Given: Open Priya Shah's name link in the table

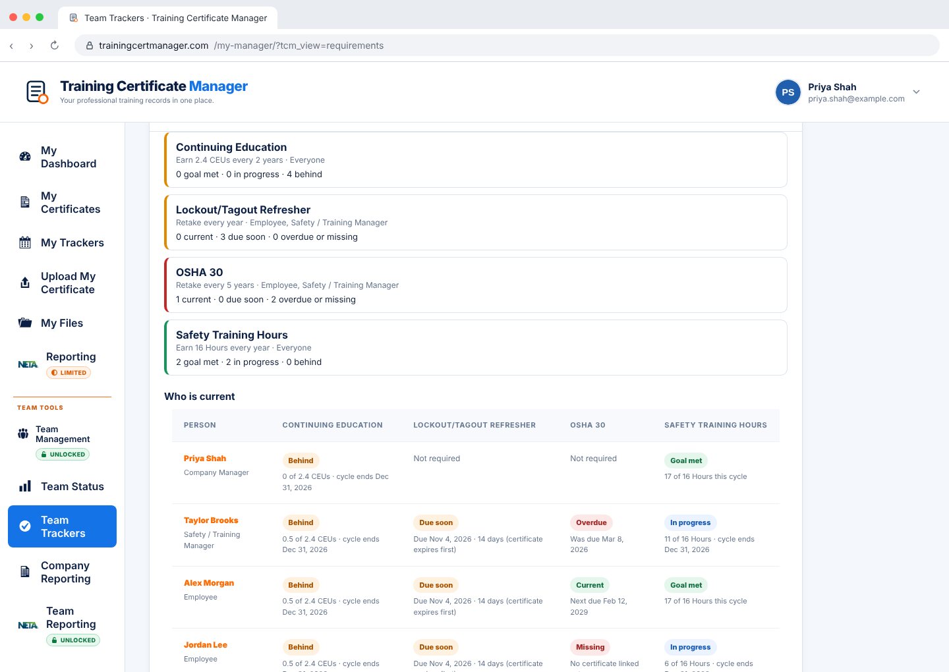Looking at the screenshot, I should tap(205, 459).
